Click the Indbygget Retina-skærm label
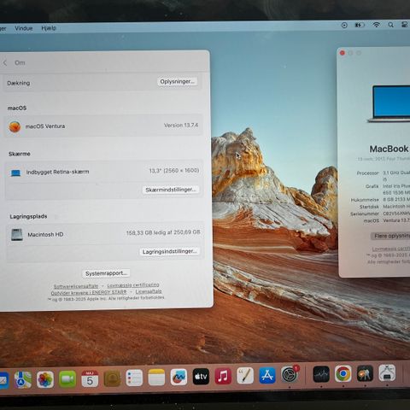410x410 pixels. pyautogui.click(x=57, y=172)
